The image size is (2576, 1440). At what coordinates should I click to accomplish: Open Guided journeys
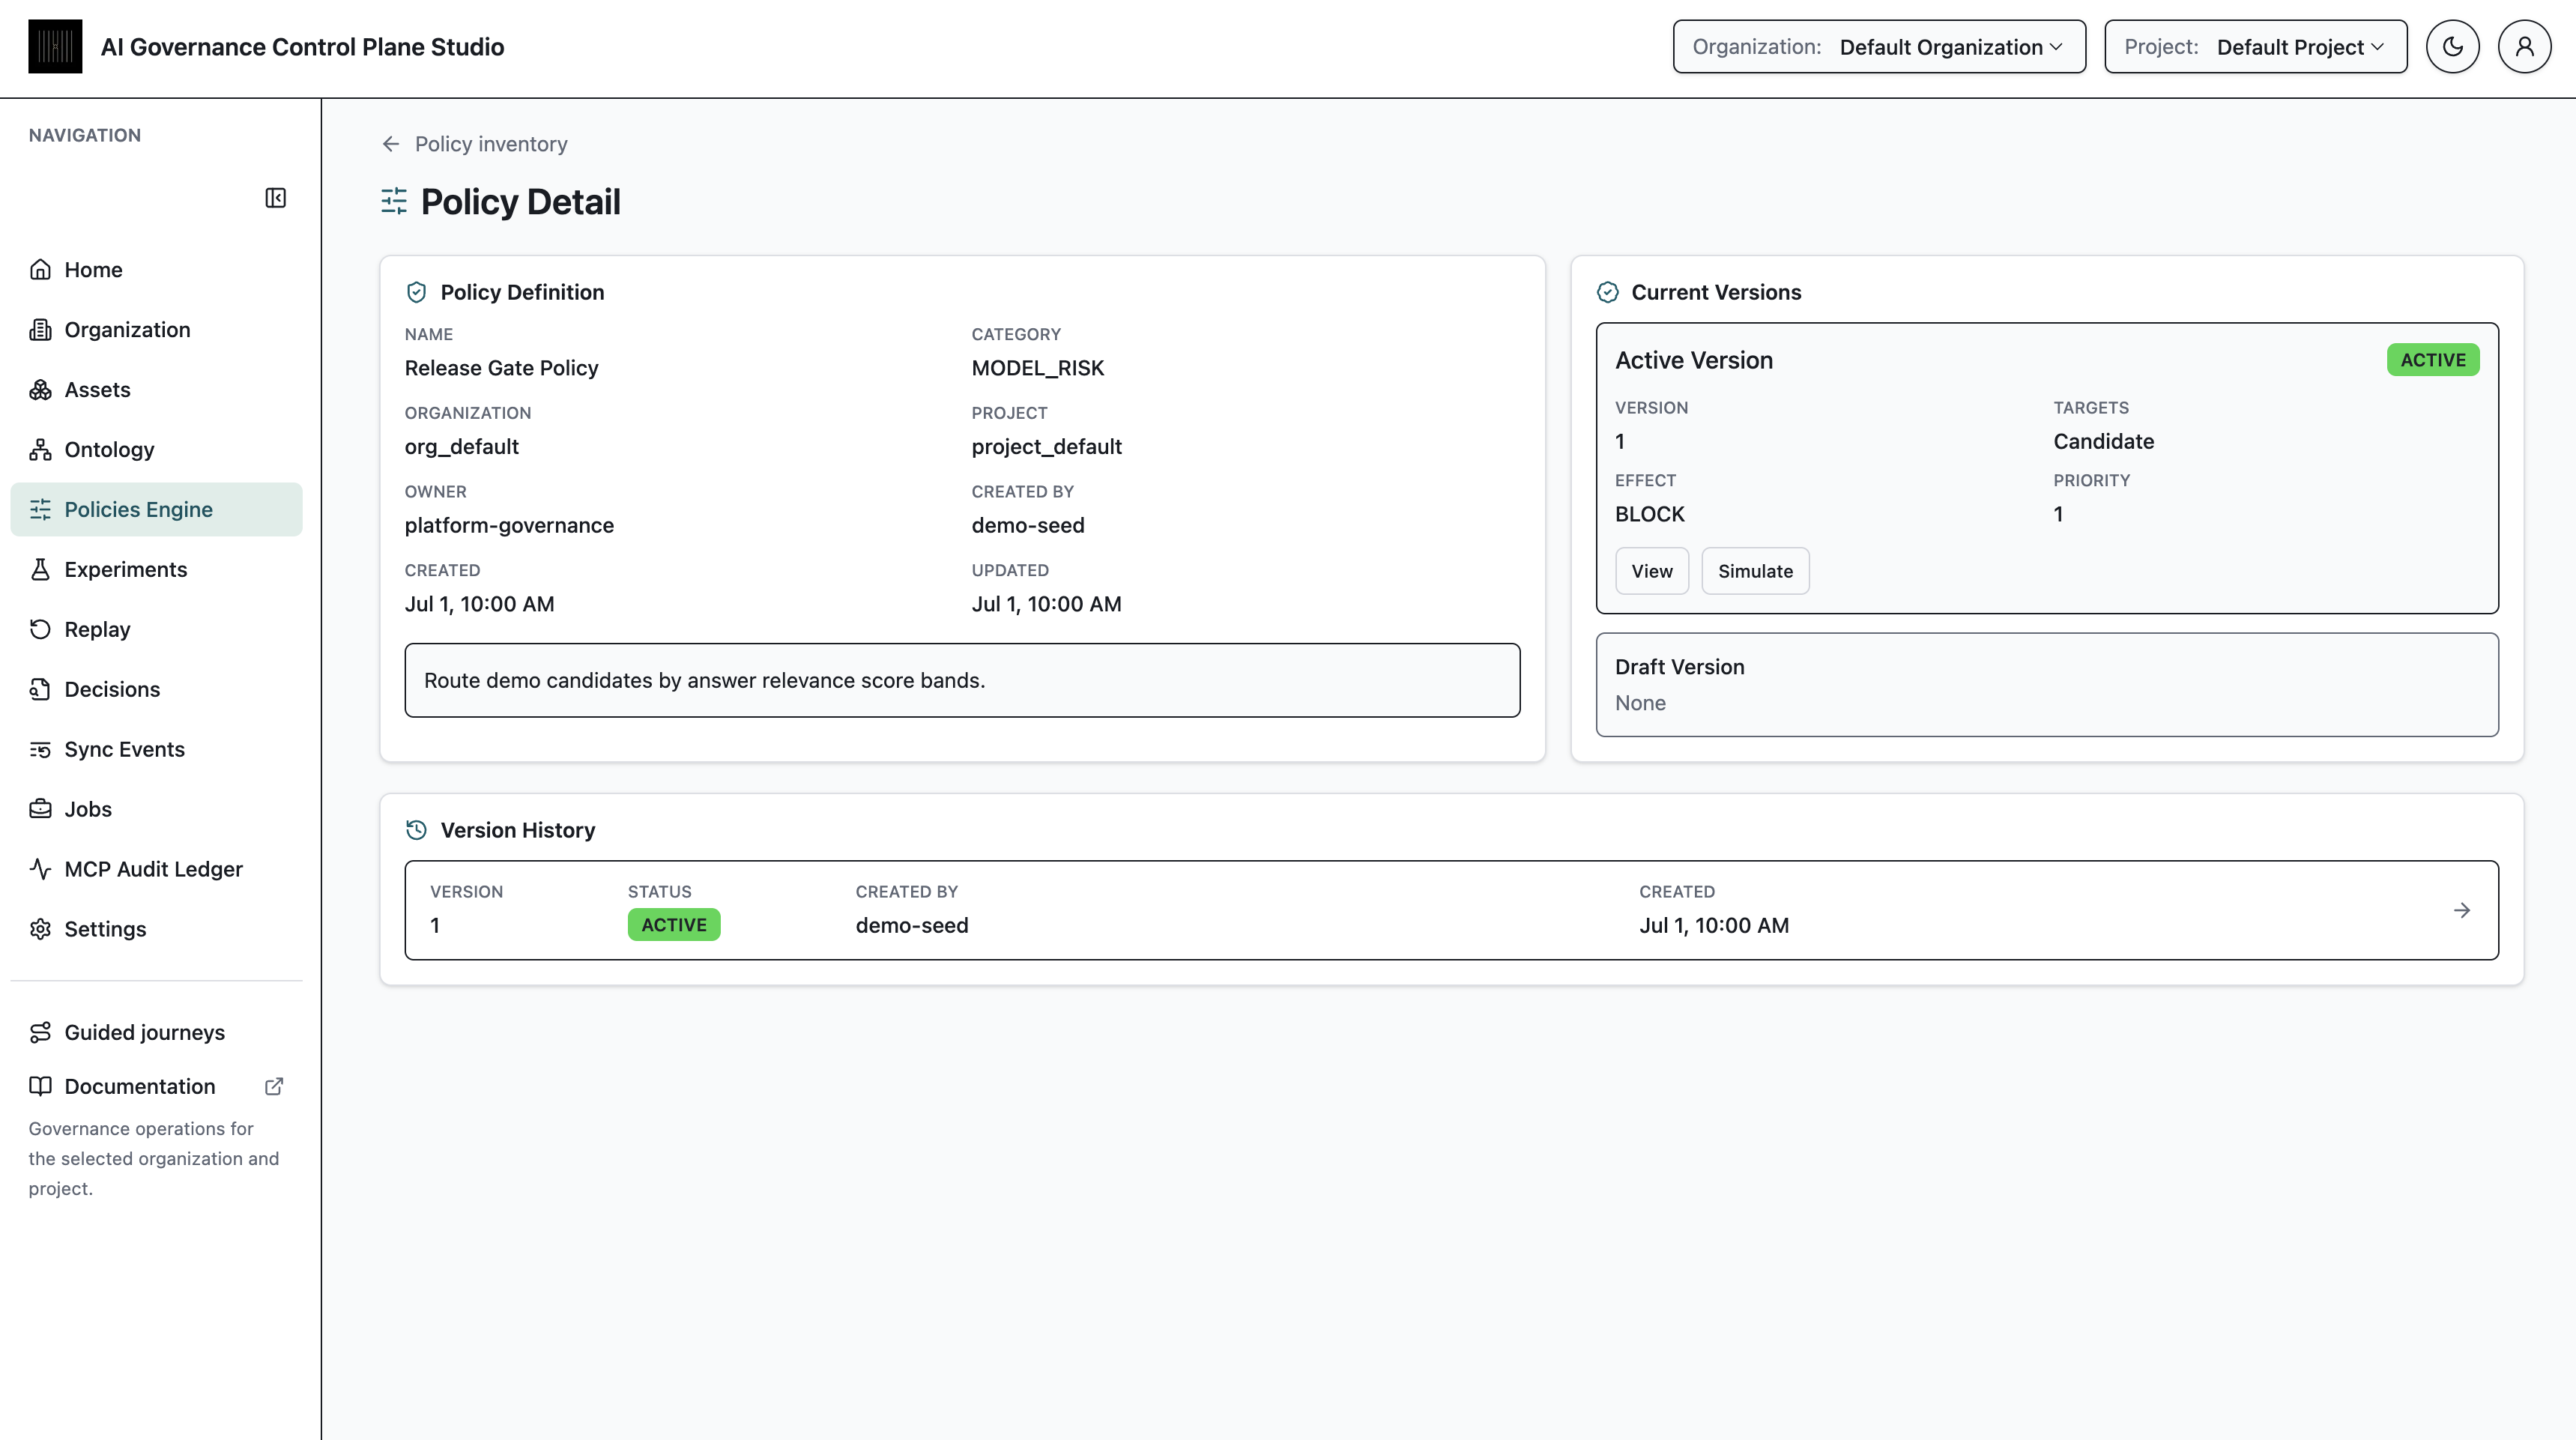[156, 1033]
